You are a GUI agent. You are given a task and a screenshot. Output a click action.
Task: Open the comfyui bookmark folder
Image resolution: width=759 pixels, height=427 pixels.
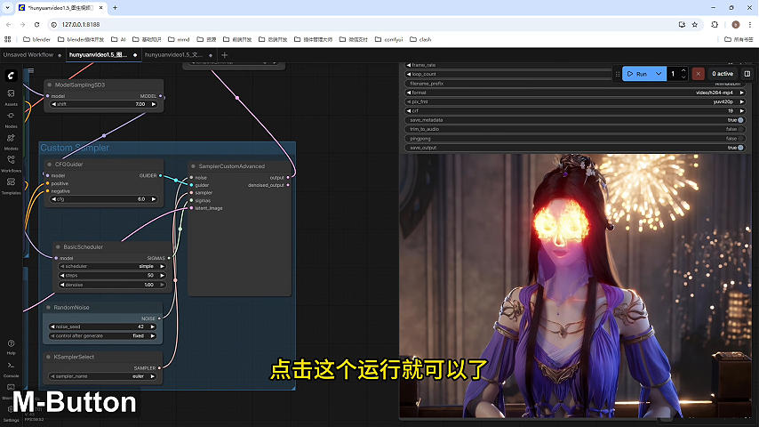(x=388, y=39)
